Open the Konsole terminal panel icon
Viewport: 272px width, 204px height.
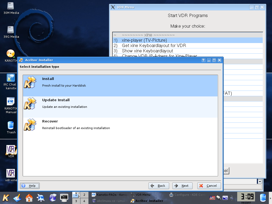click(x=64, y=198)
